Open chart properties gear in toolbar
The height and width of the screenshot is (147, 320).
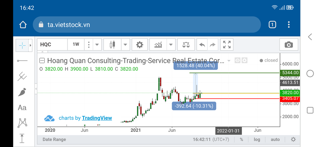pos(139,45)
